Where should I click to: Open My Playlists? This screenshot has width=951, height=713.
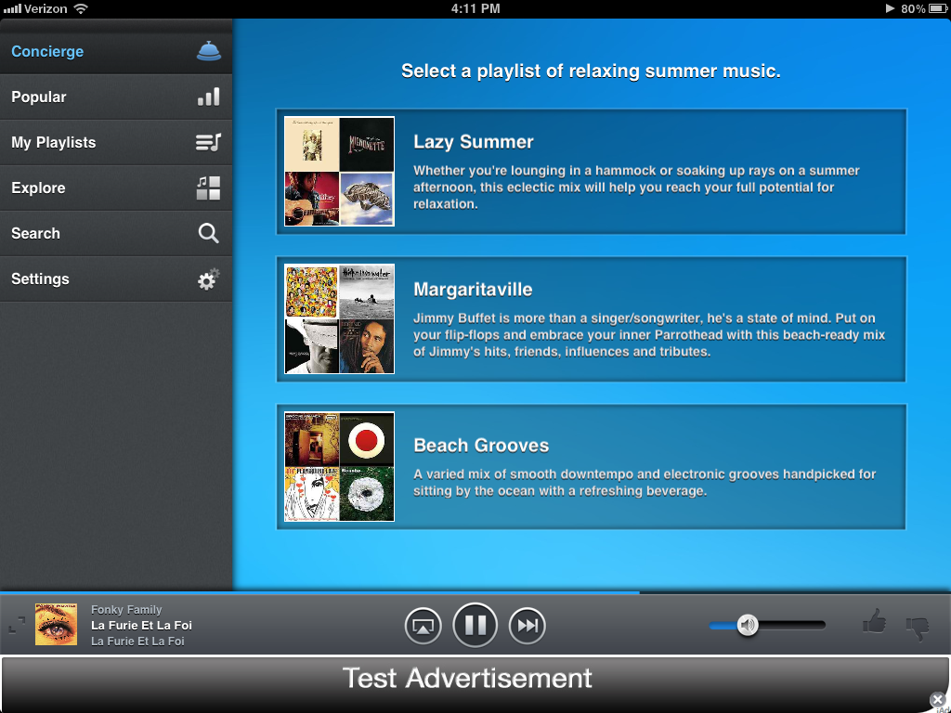pyautogui.click(x=116, y=142)
